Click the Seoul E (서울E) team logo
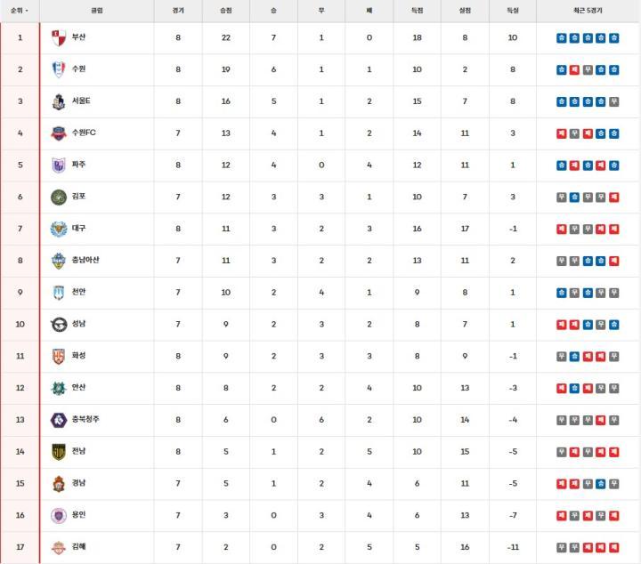 click(59, 101)
